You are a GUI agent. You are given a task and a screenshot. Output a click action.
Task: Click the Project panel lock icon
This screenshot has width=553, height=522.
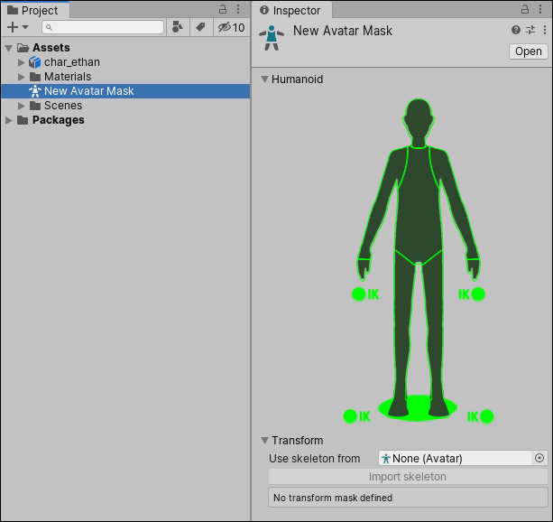coord(224,9)
